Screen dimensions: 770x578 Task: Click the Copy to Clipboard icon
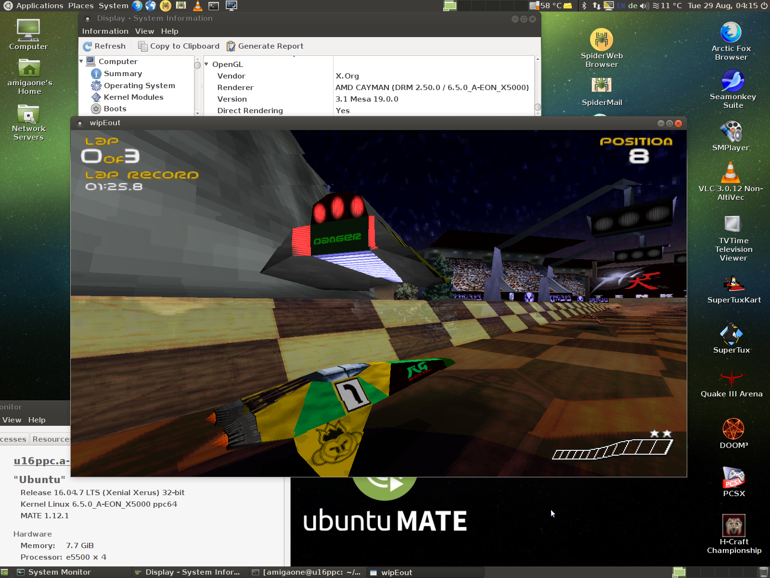[x=142, y=46]
